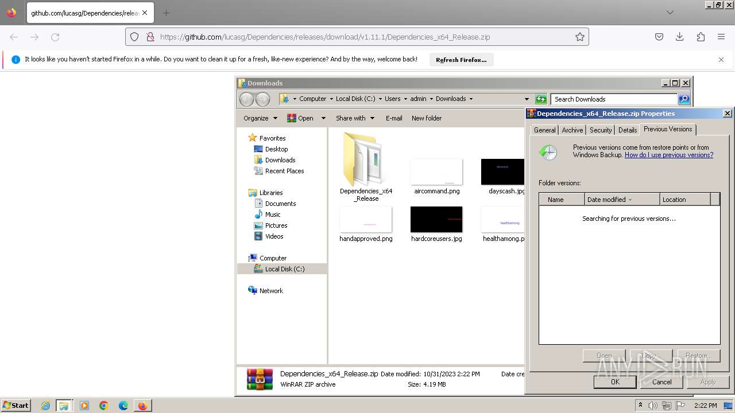
Task: Select Downloads under Favorites
Action: [280, 160]
